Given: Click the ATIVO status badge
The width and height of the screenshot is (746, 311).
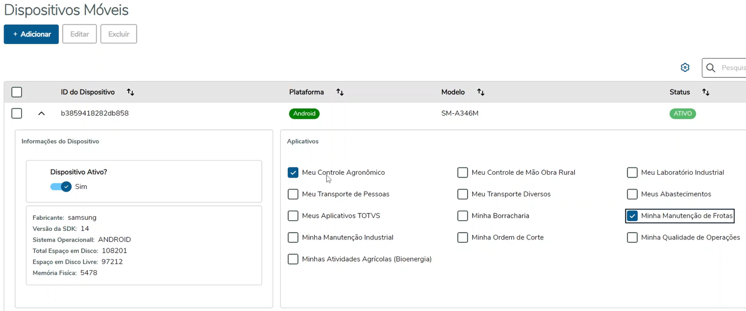Looking at the screenshot, I should (683, 114).
